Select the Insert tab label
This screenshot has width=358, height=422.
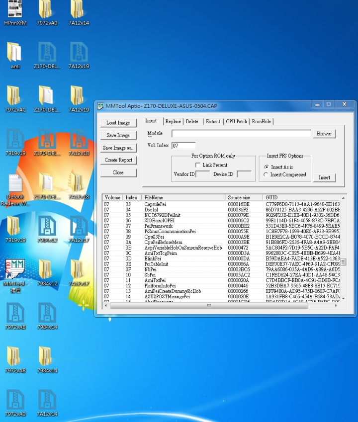click(x=151, y=121)
